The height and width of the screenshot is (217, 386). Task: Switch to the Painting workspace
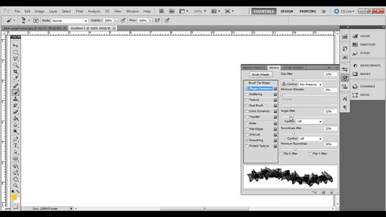(x=308, y=11)
